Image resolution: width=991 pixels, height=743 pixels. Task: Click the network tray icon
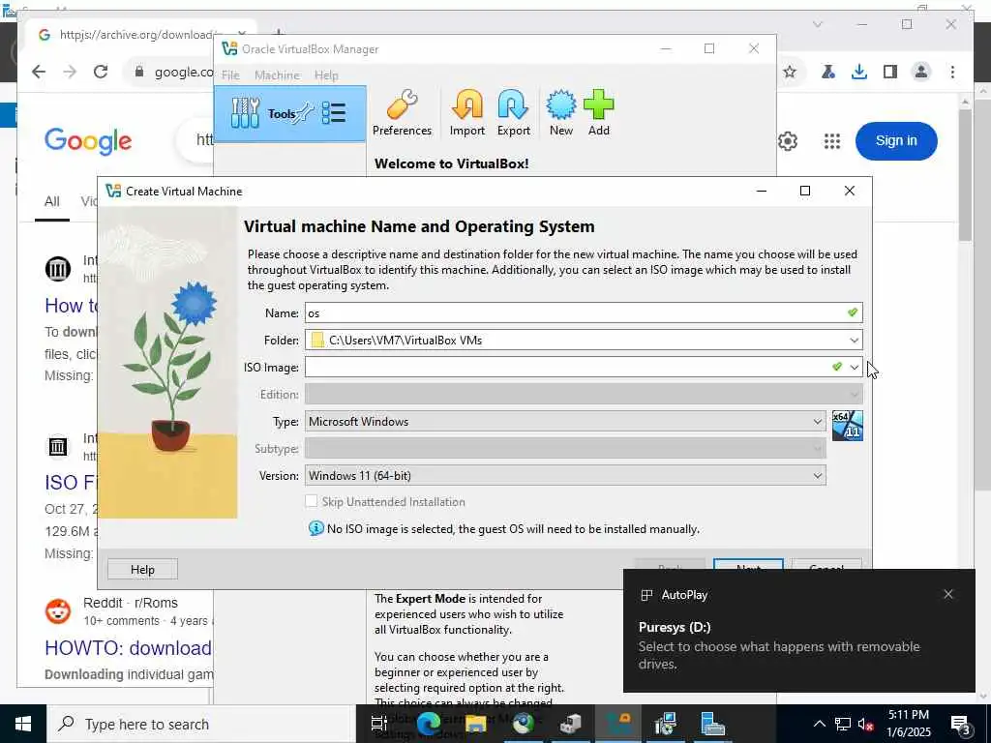(843, 724)
